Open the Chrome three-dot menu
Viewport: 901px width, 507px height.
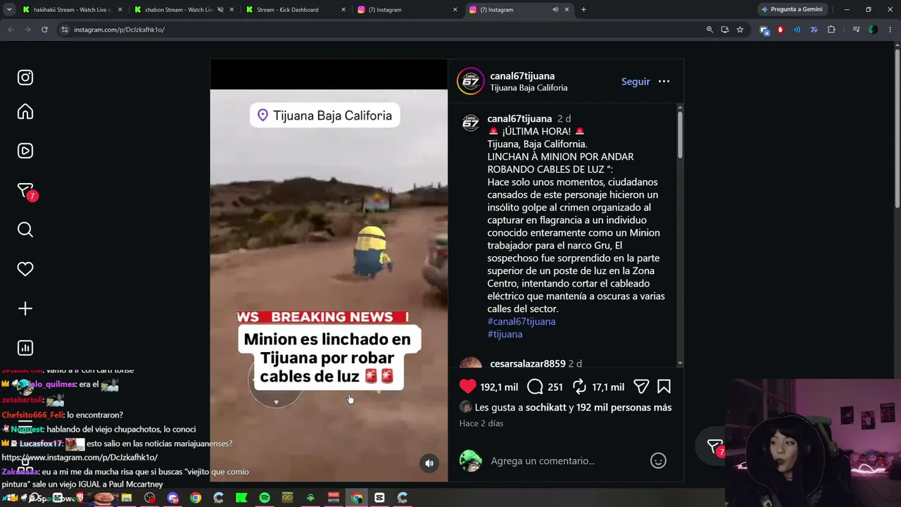click(890, 30)
